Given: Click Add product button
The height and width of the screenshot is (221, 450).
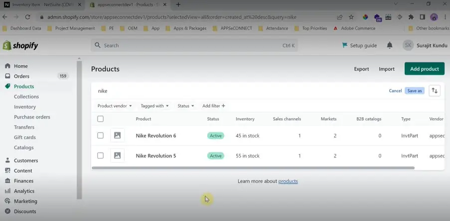Looking at the screenshot, I should click(x=425, y=69).
